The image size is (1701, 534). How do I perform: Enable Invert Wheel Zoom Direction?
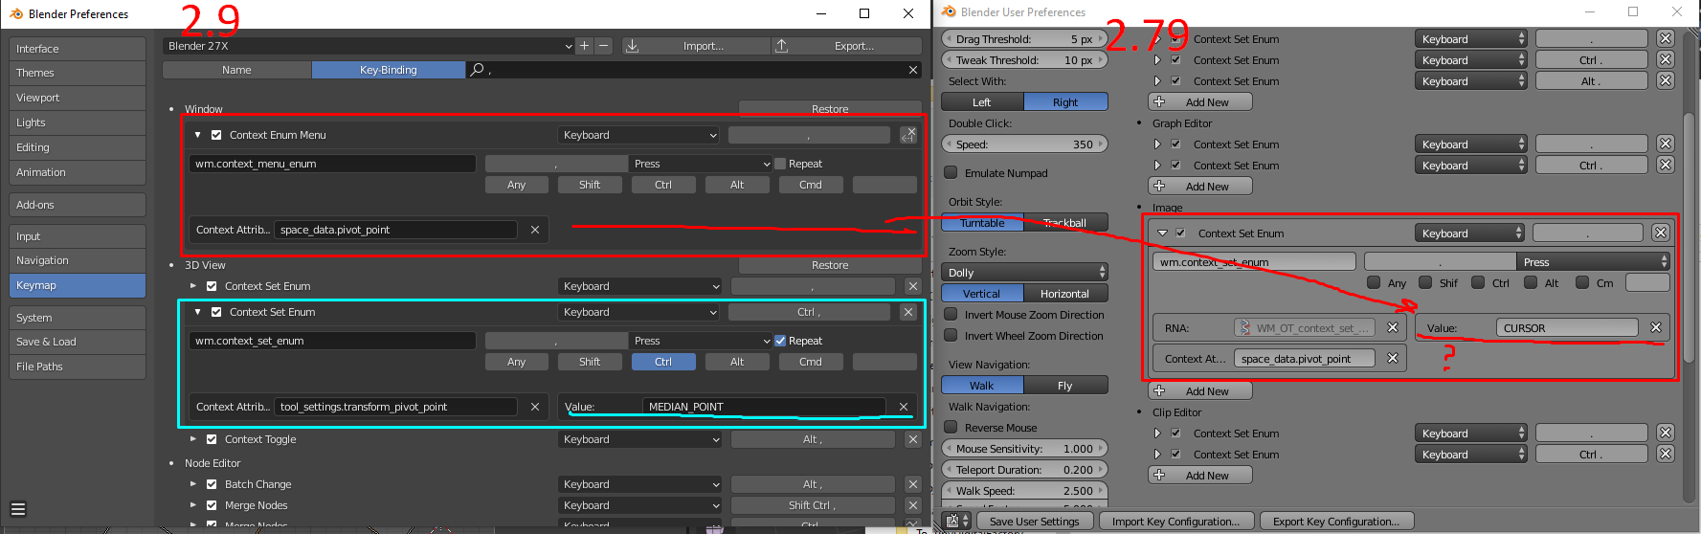coord(951,336)
